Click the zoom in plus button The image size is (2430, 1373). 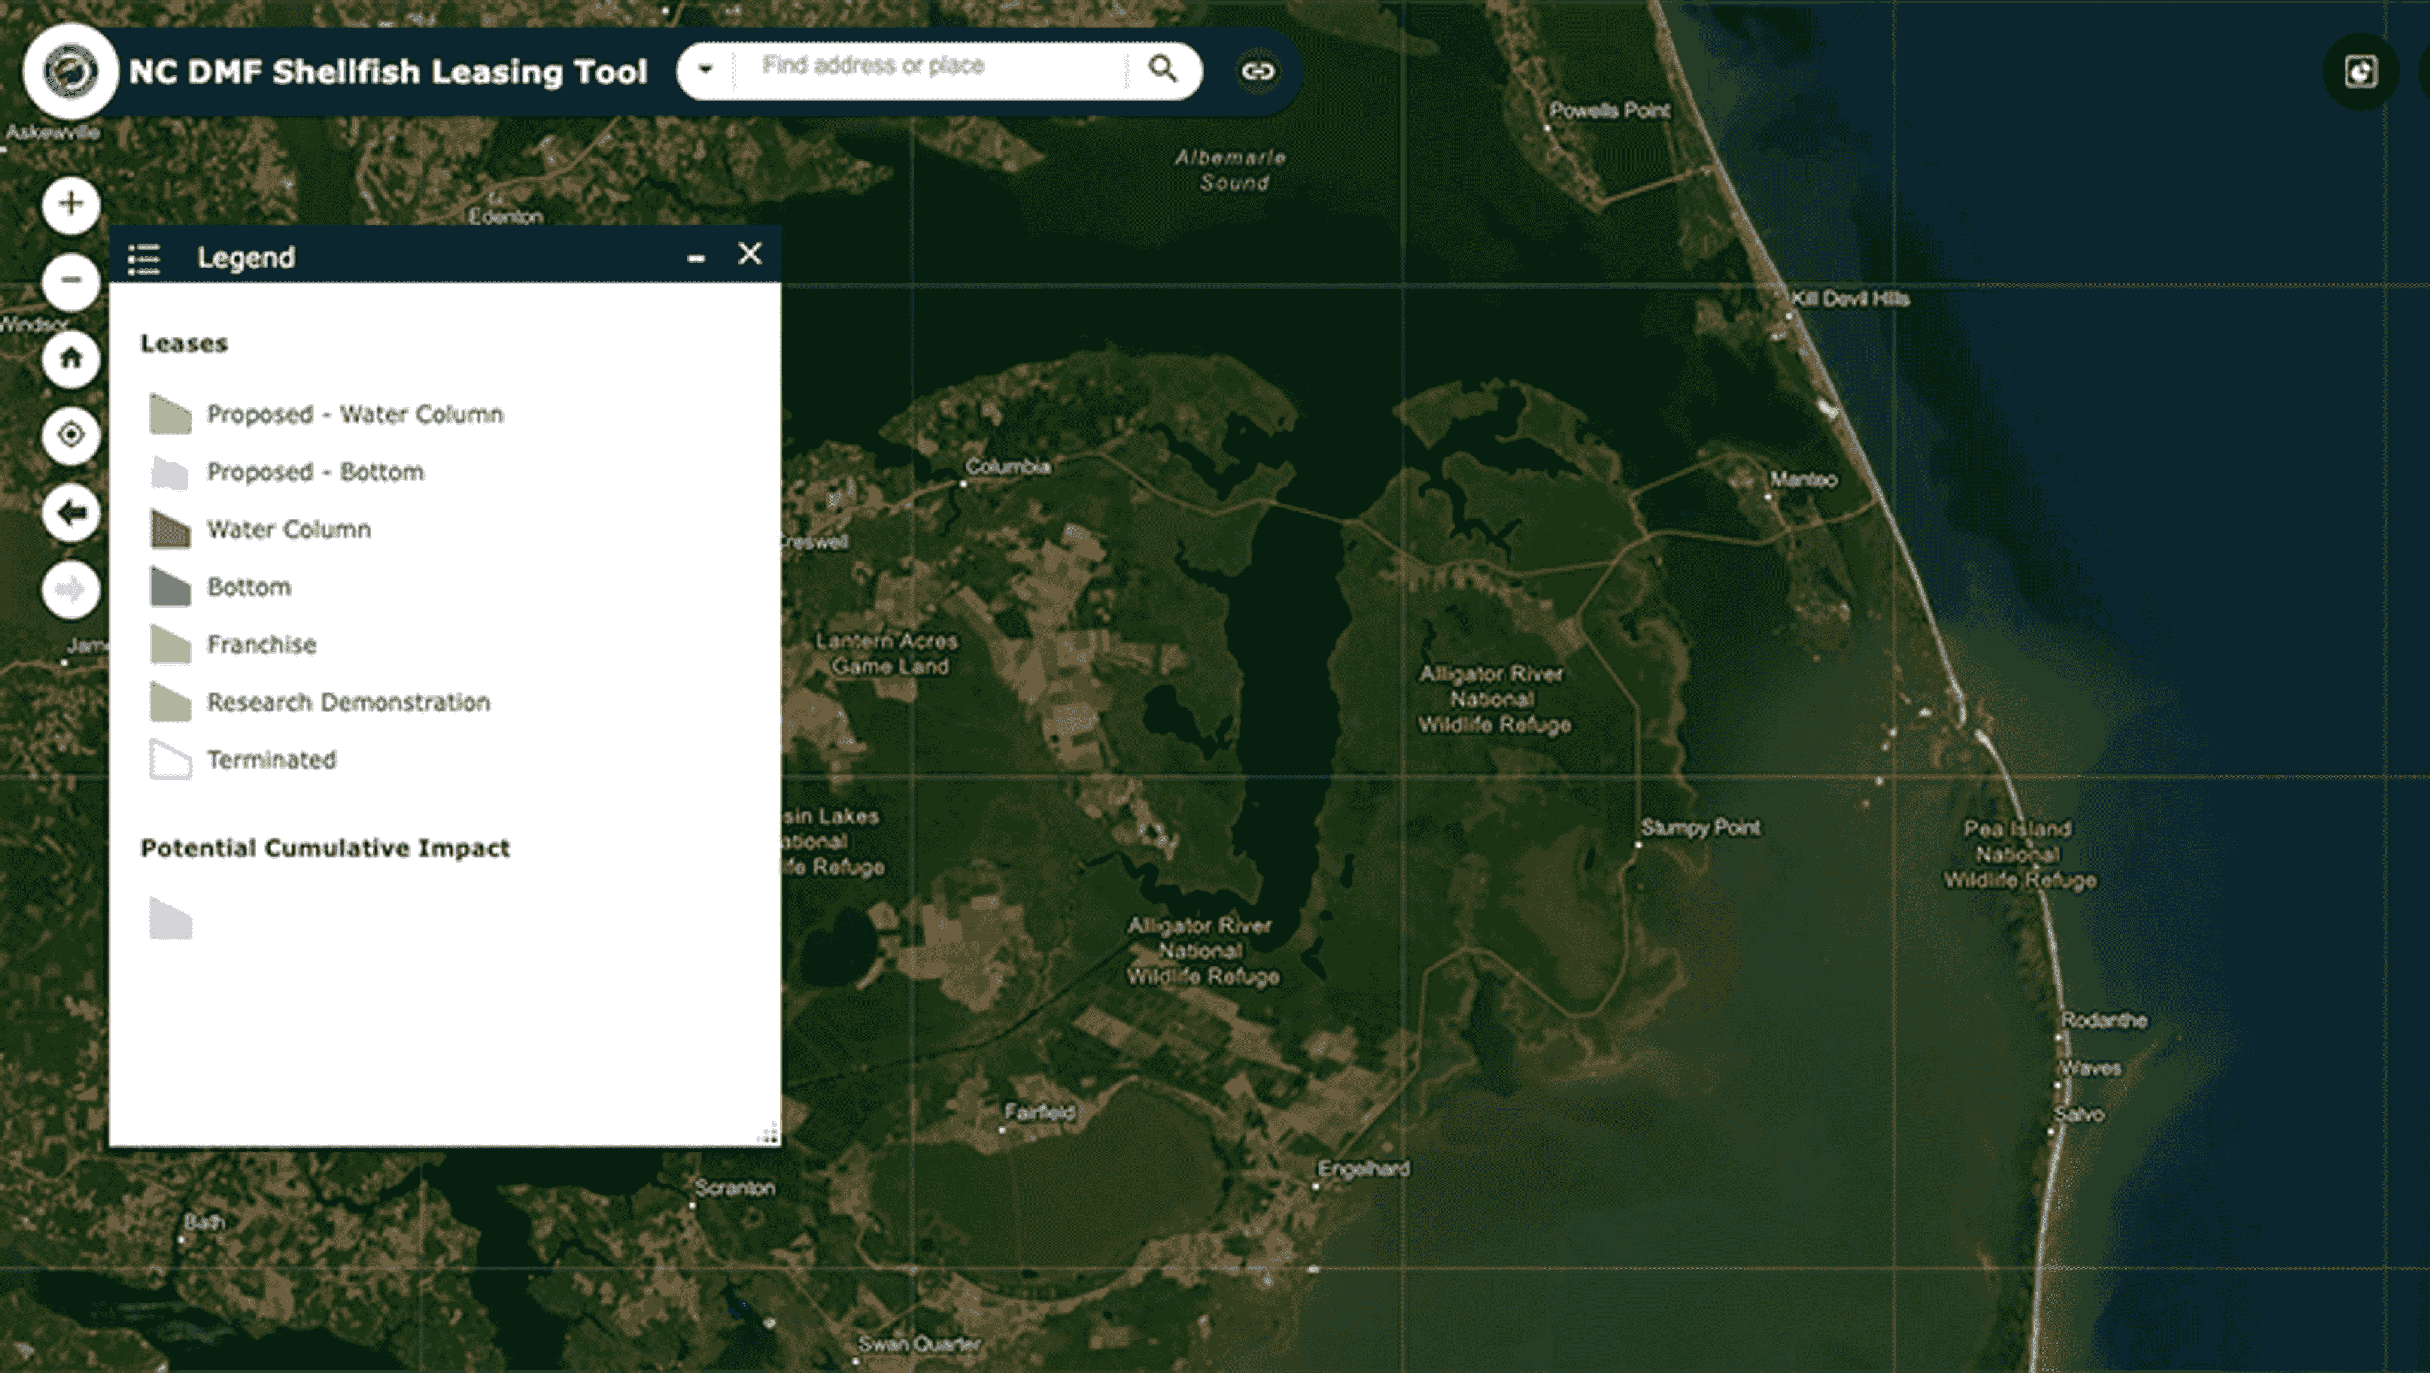tap(71, 204)
